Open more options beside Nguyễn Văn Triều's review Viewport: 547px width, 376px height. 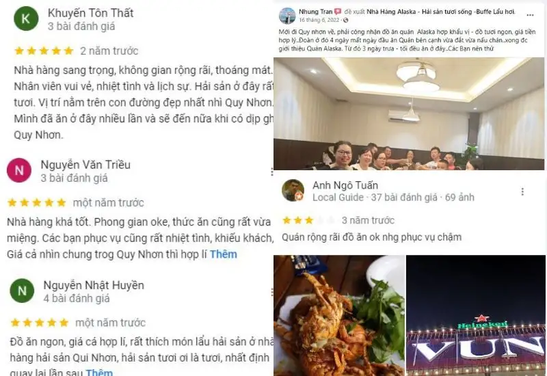271,172
